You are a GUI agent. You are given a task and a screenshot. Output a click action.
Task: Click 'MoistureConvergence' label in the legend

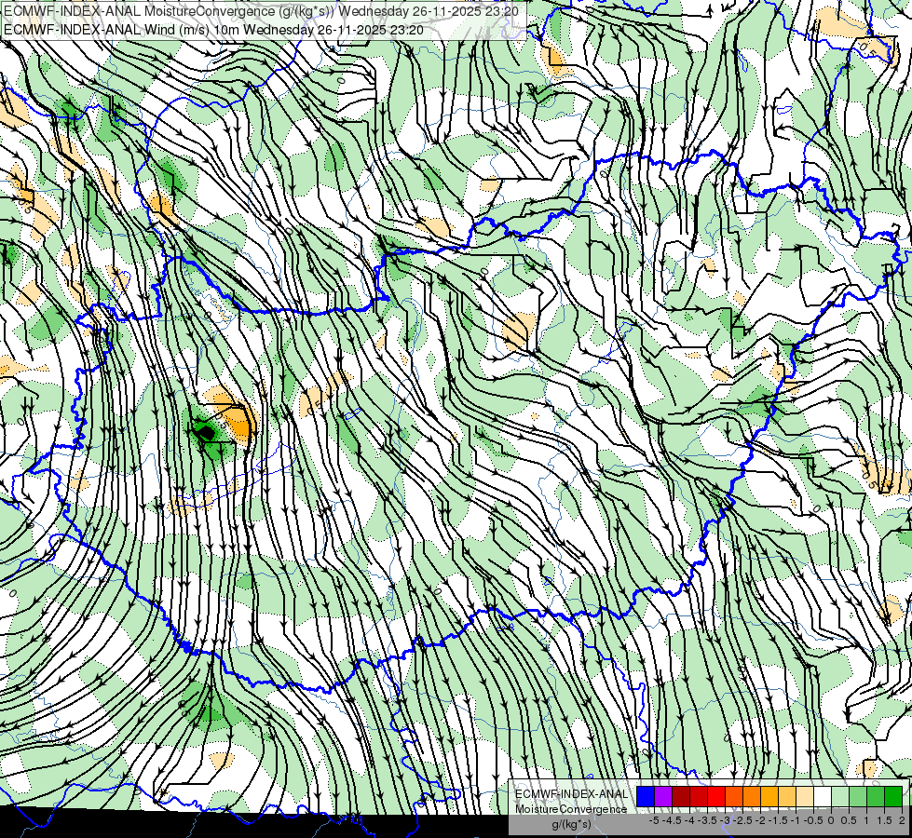(571, 809)
